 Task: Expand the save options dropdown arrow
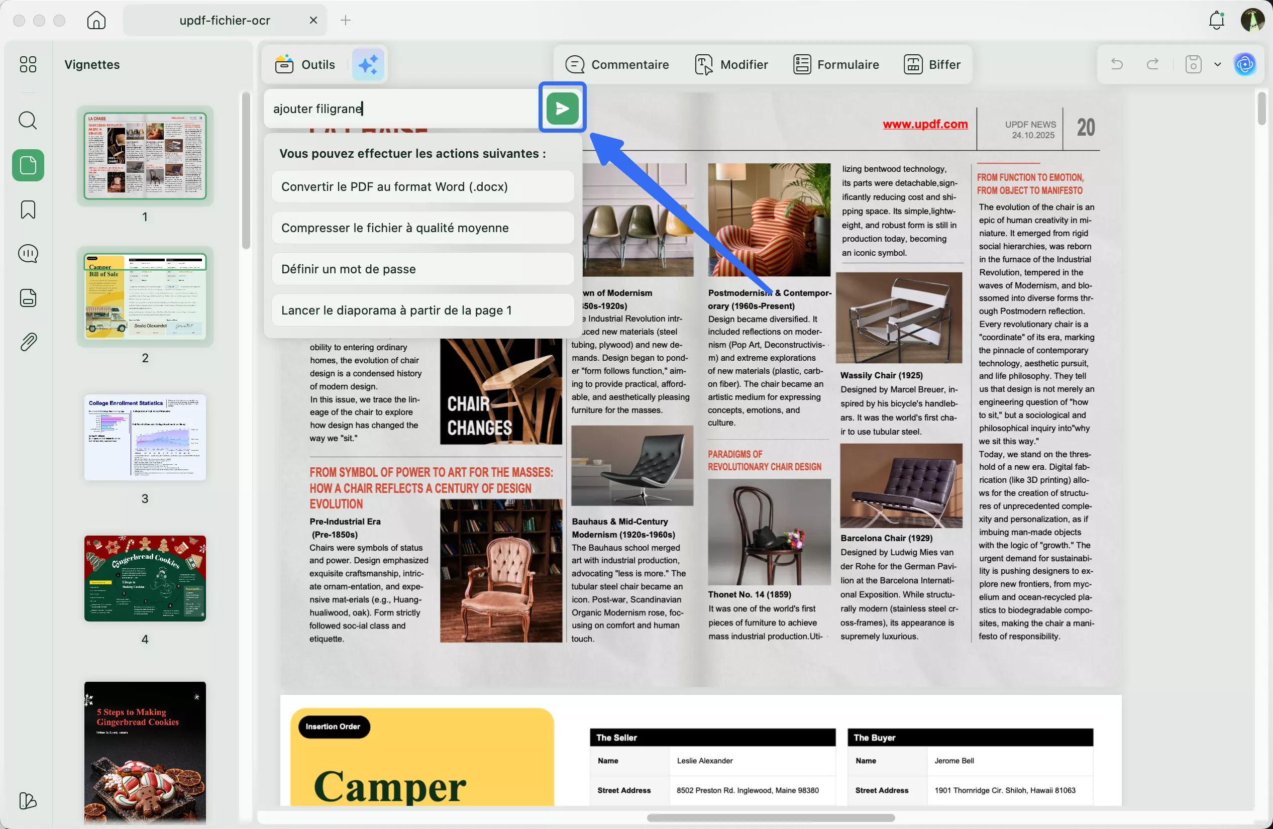point(1218,64)
